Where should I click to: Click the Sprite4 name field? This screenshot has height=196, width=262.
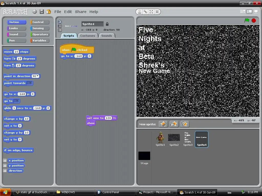(92, 24)
